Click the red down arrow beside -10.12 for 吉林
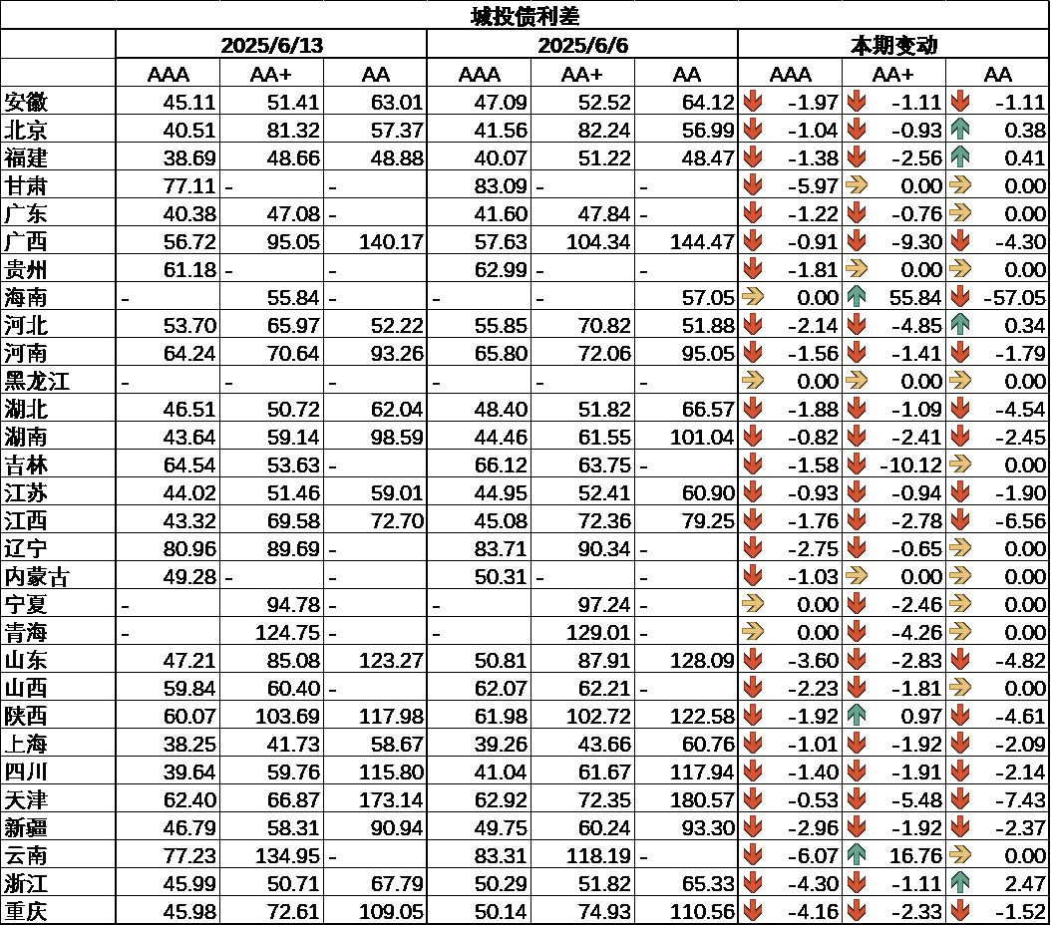 (857, 464)
